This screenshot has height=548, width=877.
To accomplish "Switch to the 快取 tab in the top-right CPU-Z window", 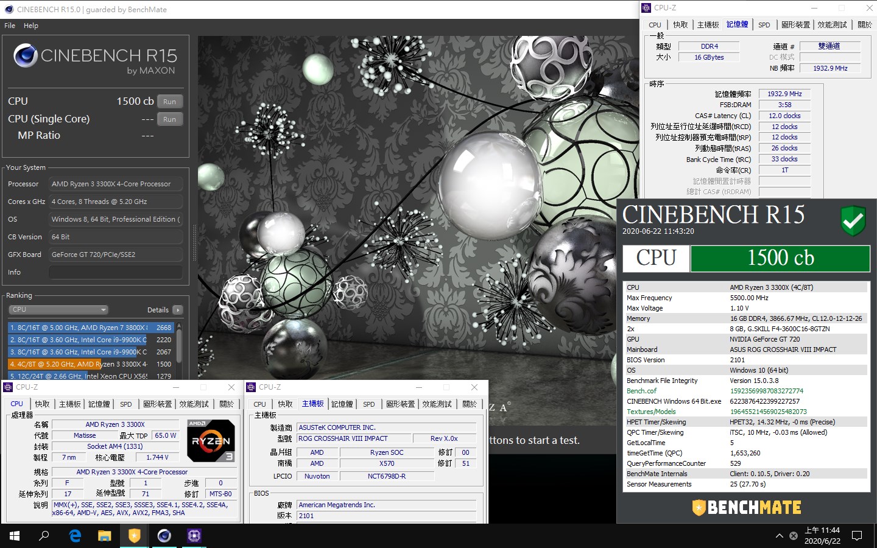I will [x=680, y=25].
